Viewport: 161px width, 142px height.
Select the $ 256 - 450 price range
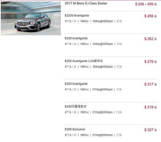[146, 4]
